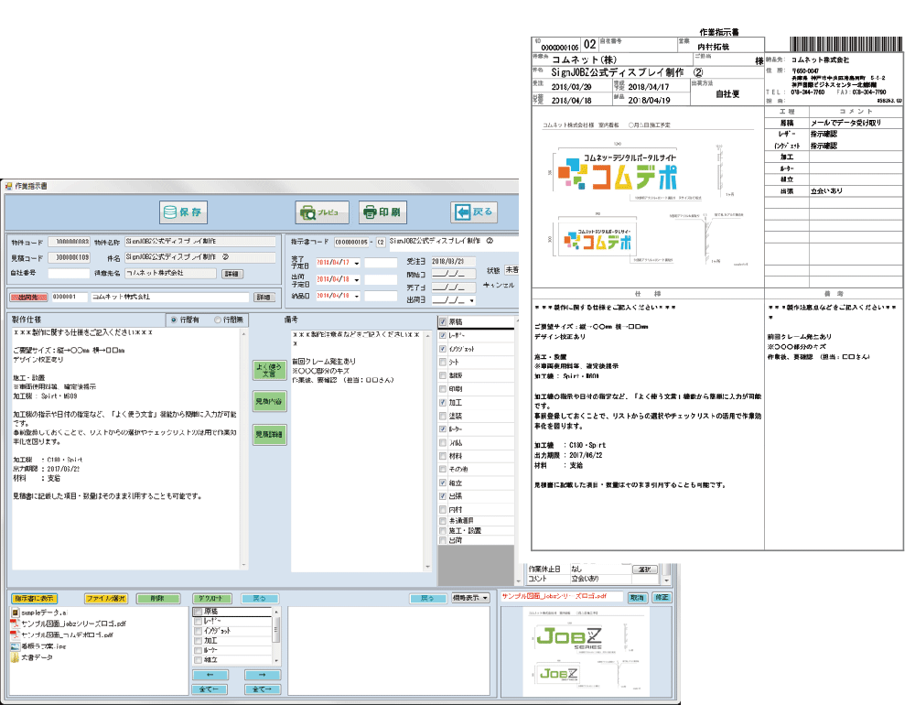Uncheck the 原稿 process checkbox in upper list
The width and height of the screenshot is (915, 705).
[x=443, y=322]
